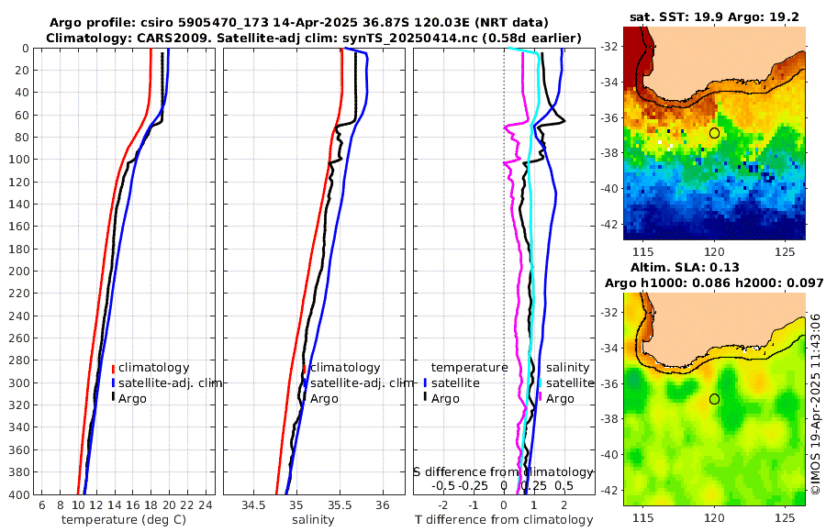Click depth tick label 400

[x=19, y=494]
